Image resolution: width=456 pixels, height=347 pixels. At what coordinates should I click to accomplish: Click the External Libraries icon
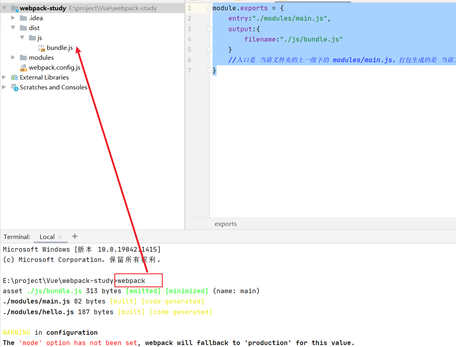pyautogui.click(x=15, y=77)
